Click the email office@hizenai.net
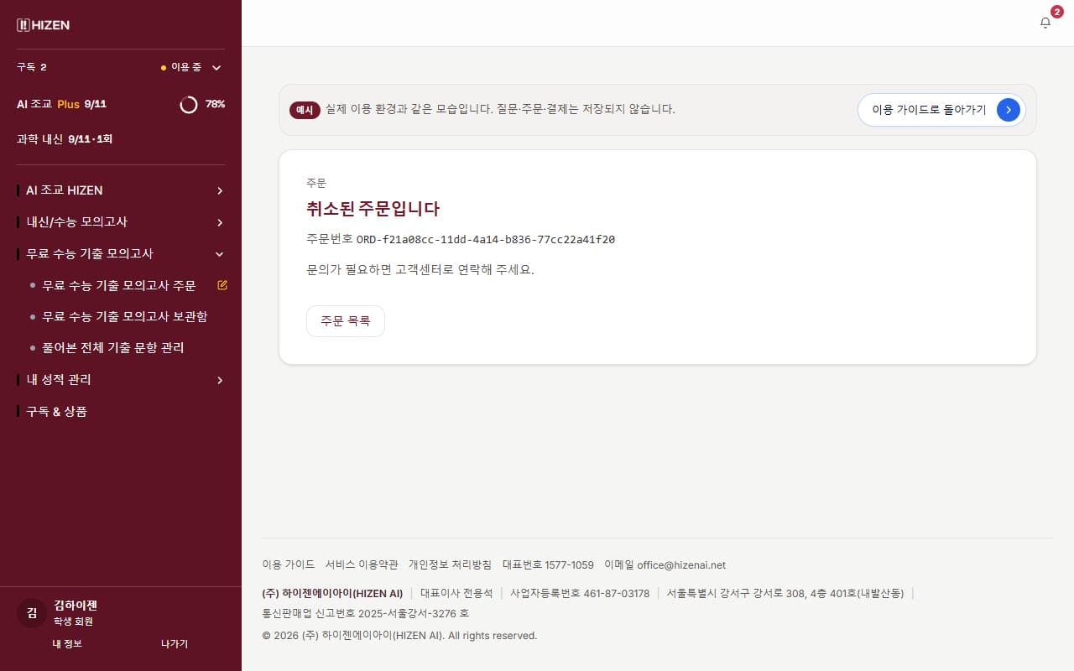Viewport: 1074px width, 671px height. (681, 564)
